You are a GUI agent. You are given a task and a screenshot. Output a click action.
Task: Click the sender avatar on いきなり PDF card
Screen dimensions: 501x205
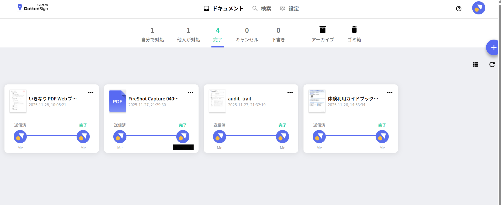coord(20,137)
